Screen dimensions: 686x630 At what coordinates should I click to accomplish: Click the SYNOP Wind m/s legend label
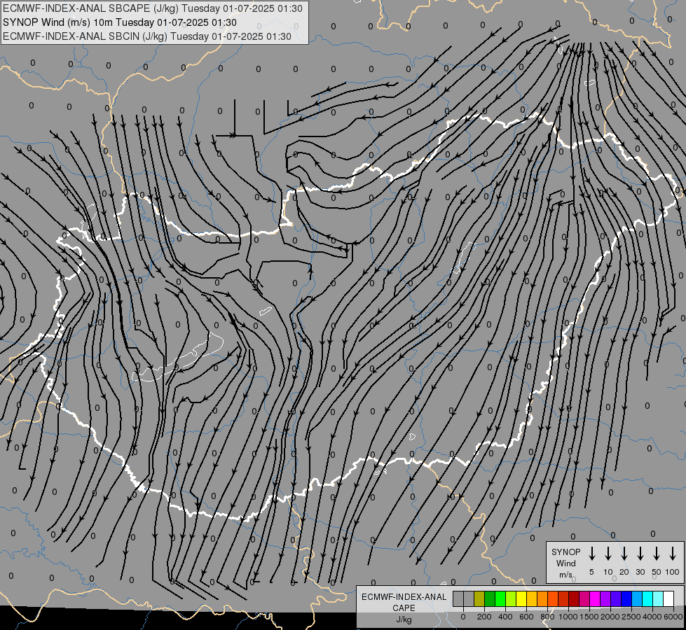pos(565,563)
